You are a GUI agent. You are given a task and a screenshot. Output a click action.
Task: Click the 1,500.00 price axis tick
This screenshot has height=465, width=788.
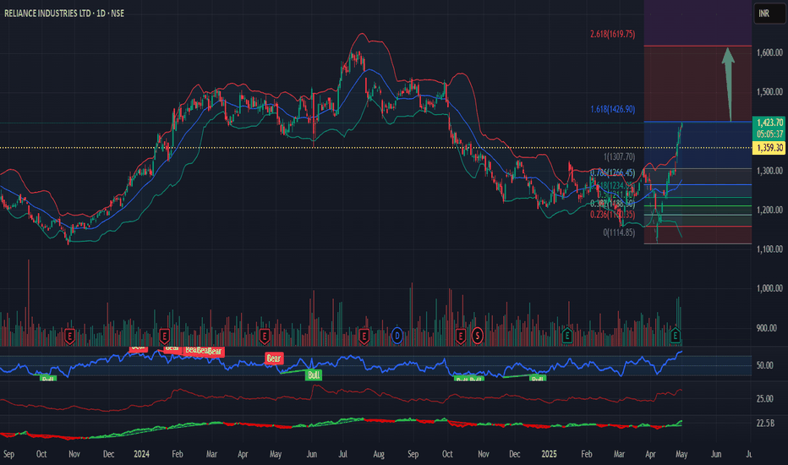769,91
